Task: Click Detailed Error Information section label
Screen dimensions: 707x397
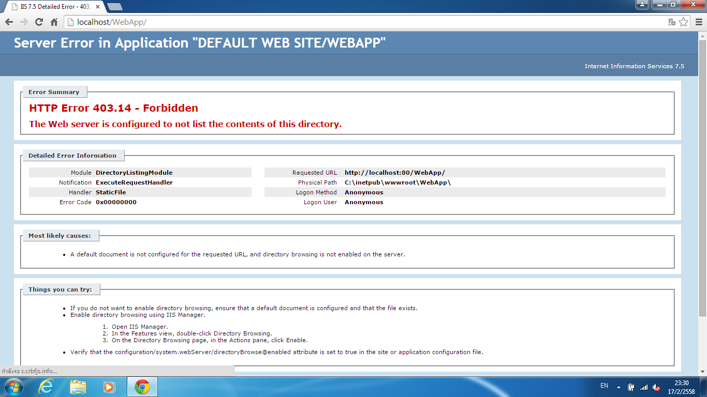Action: pyautogui.click(x=72, y=155)
